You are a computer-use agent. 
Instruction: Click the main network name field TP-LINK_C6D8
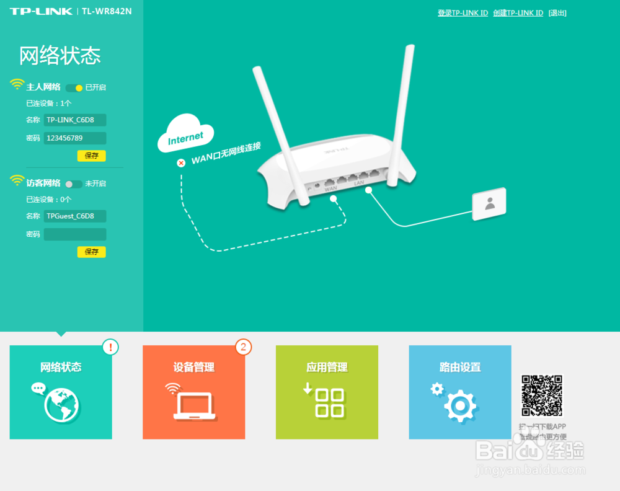click(x=75, y=120)
